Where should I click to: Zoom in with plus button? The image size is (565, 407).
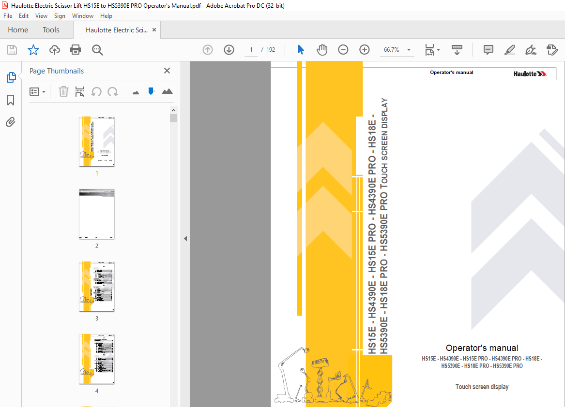(x=365, y=50)
